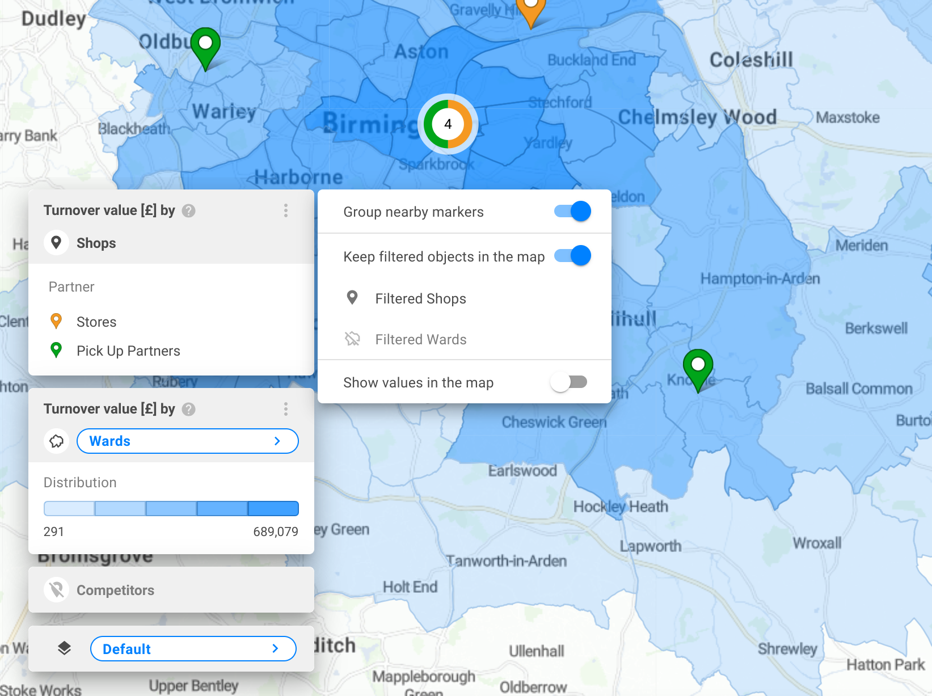Open the Default basemap dropdown

[x=193, y=649]
